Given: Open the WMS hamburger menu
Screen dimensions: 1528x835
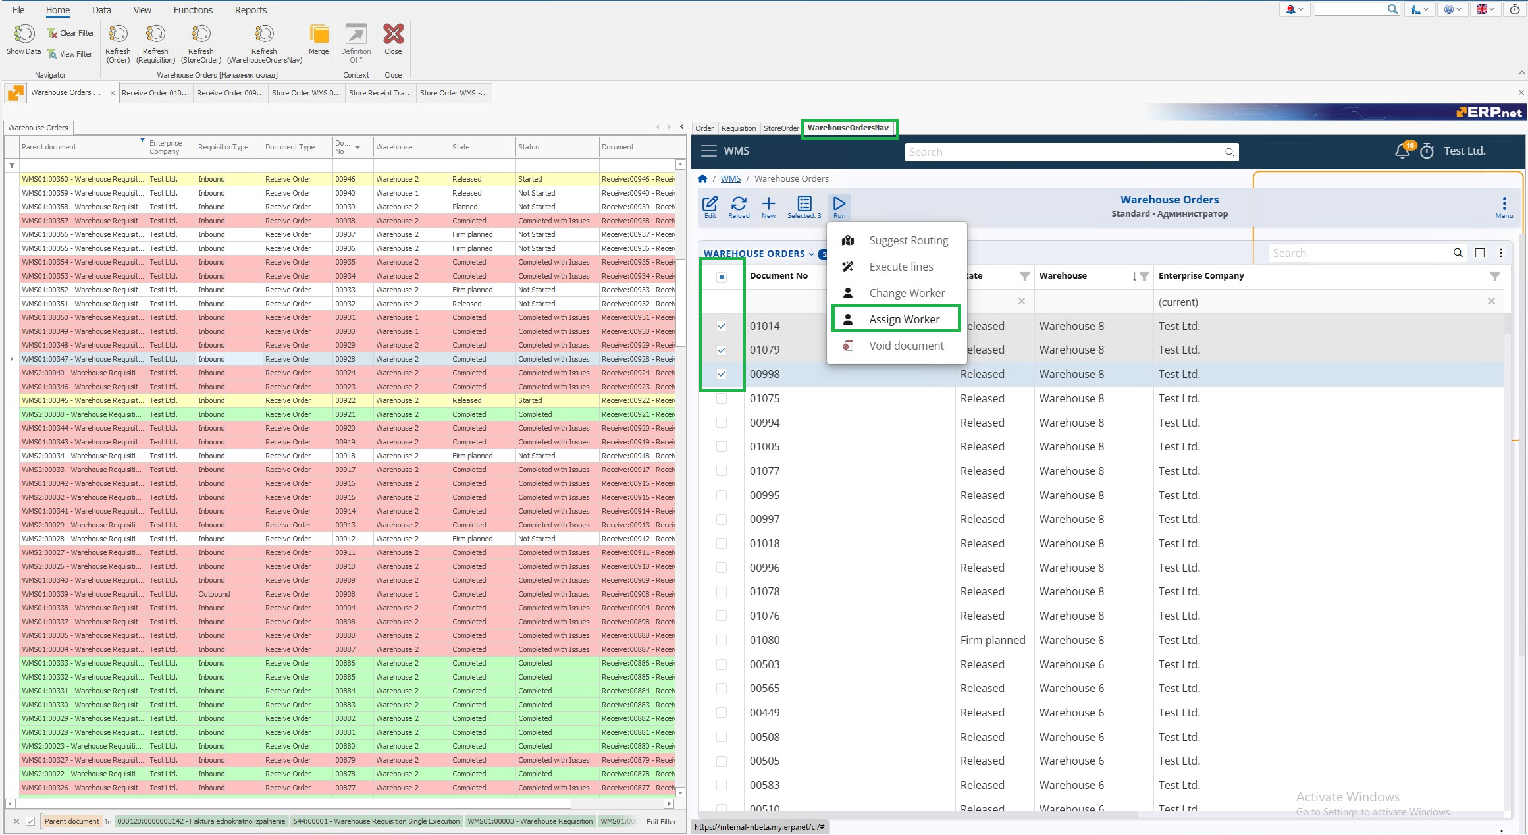Looking at the screenshot, I should pos(709,151).
